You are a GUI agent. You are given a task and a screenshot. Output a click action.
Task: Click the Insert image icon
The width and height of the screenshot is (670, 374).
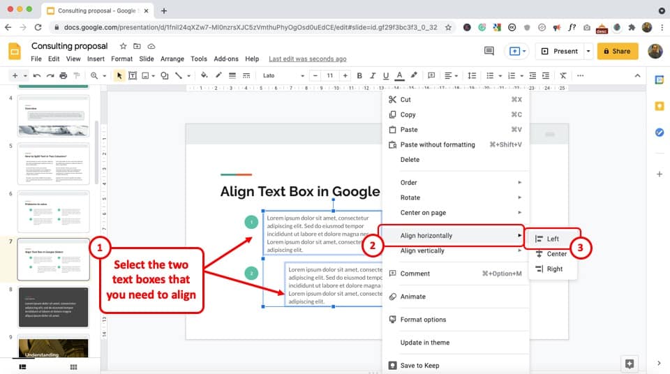pos(145,75)
